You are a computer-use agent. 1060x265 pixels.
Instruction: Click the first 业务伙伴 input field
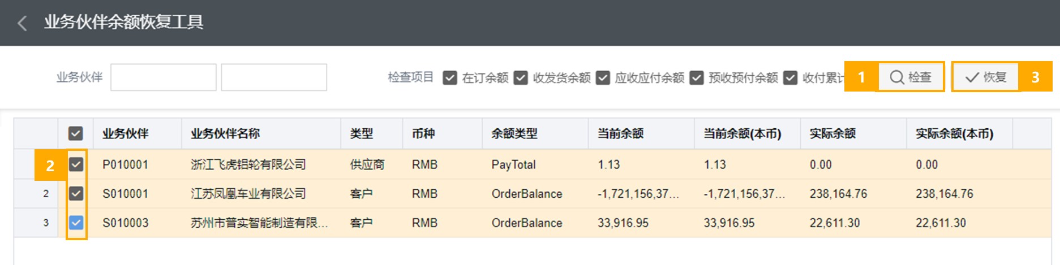point(164,77)
